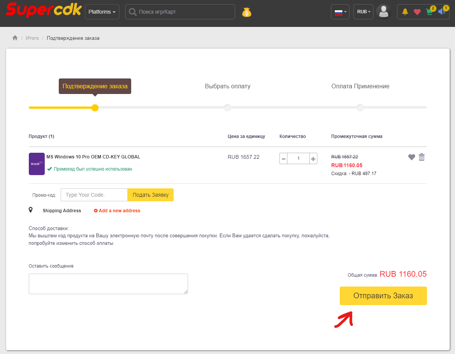Focus the game and card search field
455x354 pixels.
180,12
